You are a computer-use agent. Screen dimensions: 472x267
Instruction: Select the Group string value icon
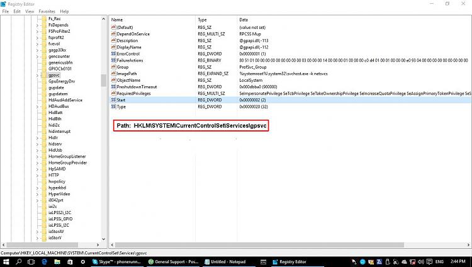[x=113, y=67]
